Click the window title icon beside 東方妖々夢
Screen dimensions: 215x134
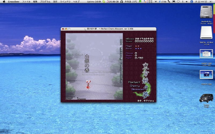(85, 29)
